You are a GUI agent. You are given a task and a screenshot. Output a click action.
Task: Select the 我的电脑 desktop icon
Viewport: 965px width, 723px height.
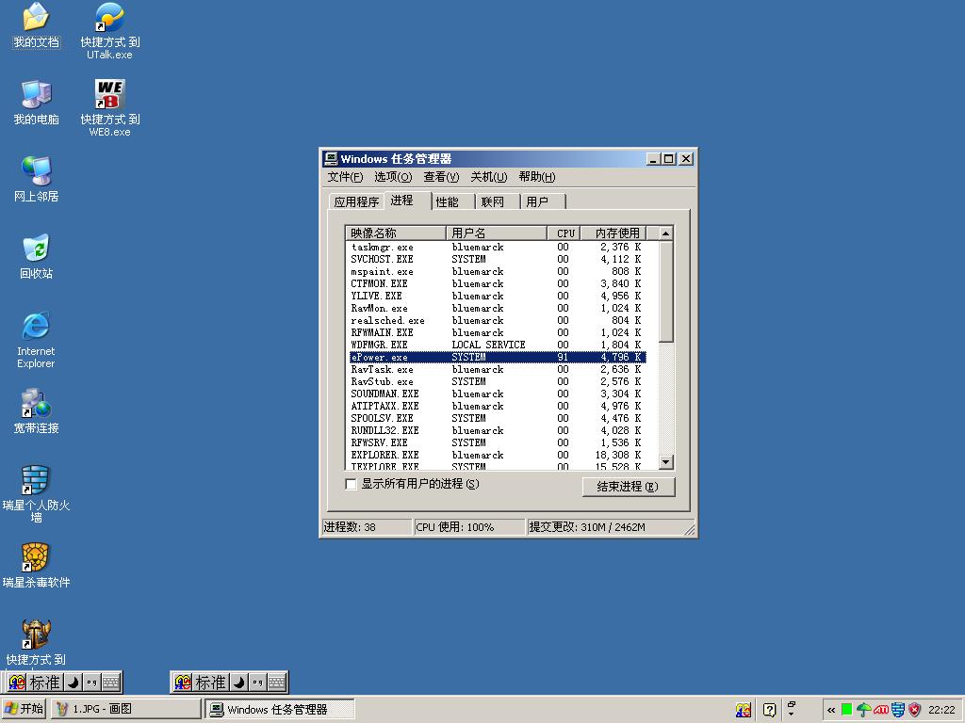(x=36, y=103)
